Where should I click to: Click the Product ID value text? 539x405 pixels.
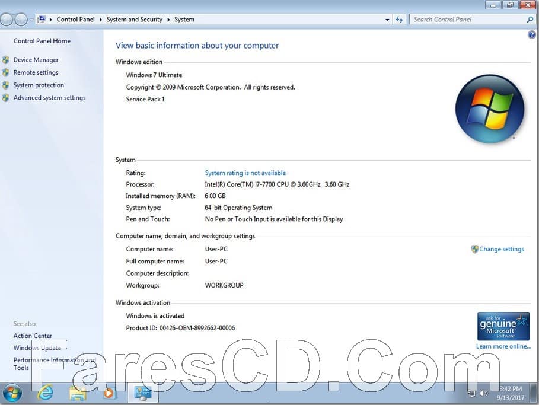pos(197,328)
